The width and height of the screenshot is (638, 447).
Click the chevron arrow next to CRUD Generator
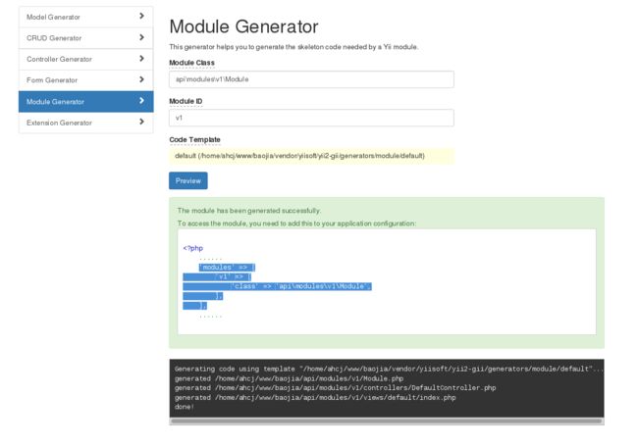click(x=141, y=37)
